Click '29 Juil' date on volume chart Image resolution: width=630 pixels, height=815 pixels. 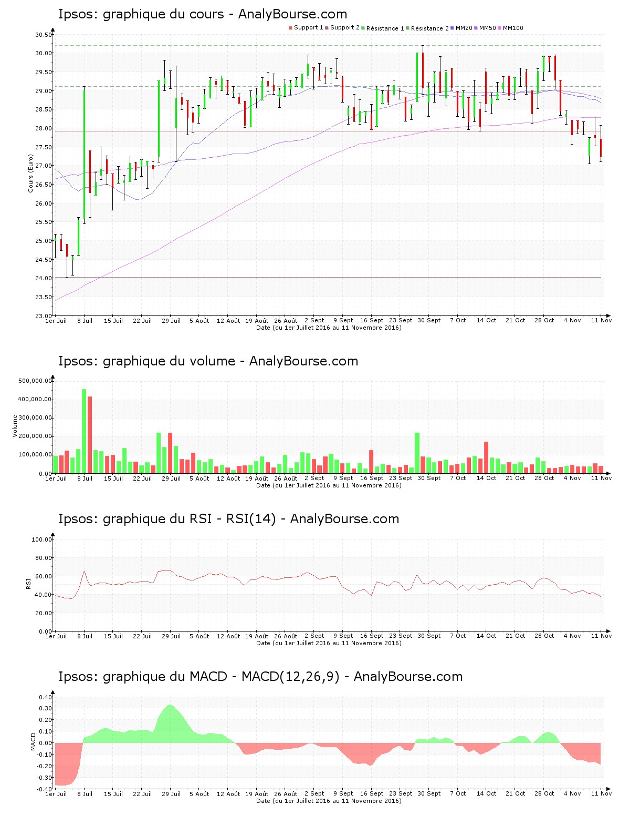tap(171, 478)
